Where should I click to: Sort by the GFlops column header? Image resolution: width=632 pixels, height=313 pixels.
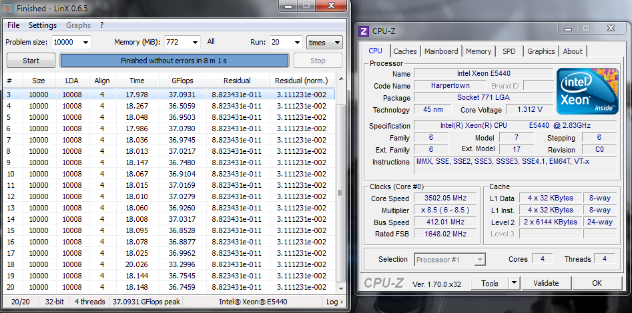pos(182,81)
